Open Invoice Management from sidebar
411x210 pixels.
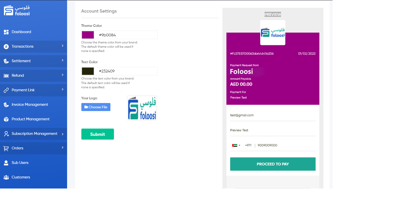(30, 105)
